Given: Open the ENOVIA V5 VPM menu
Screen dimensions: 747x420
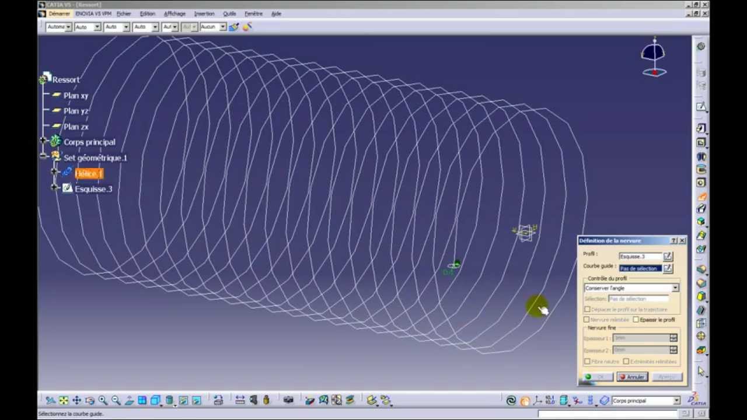Looking at the screenshot, I should point(93,13).
